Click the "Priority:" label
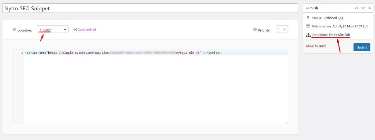This screenshot has height=140, width=375. pos(264,30)
